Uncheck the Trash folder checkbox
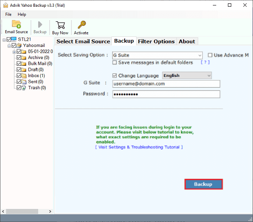This screenshot has width=253, height=222. coord(19,88)
